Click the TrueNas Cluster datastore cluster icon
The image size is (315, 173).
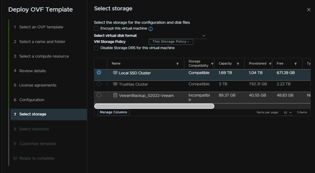115,84
